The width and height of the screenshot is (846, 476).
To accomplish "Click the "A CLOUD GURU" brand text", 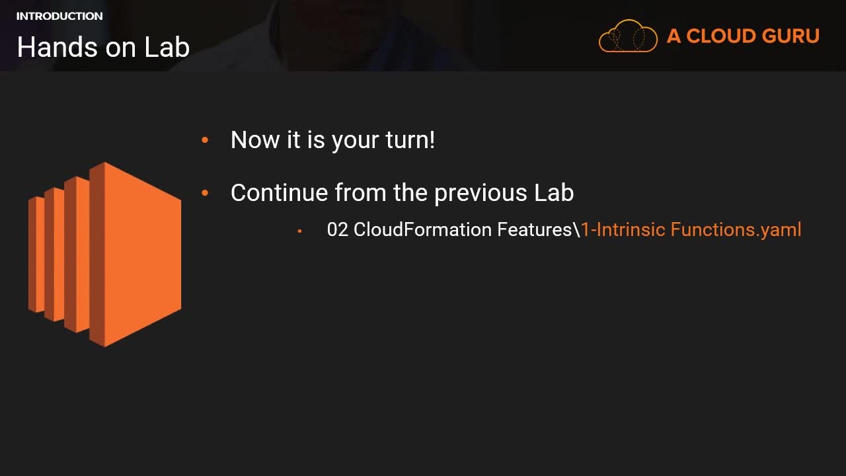I will [743, 36].
